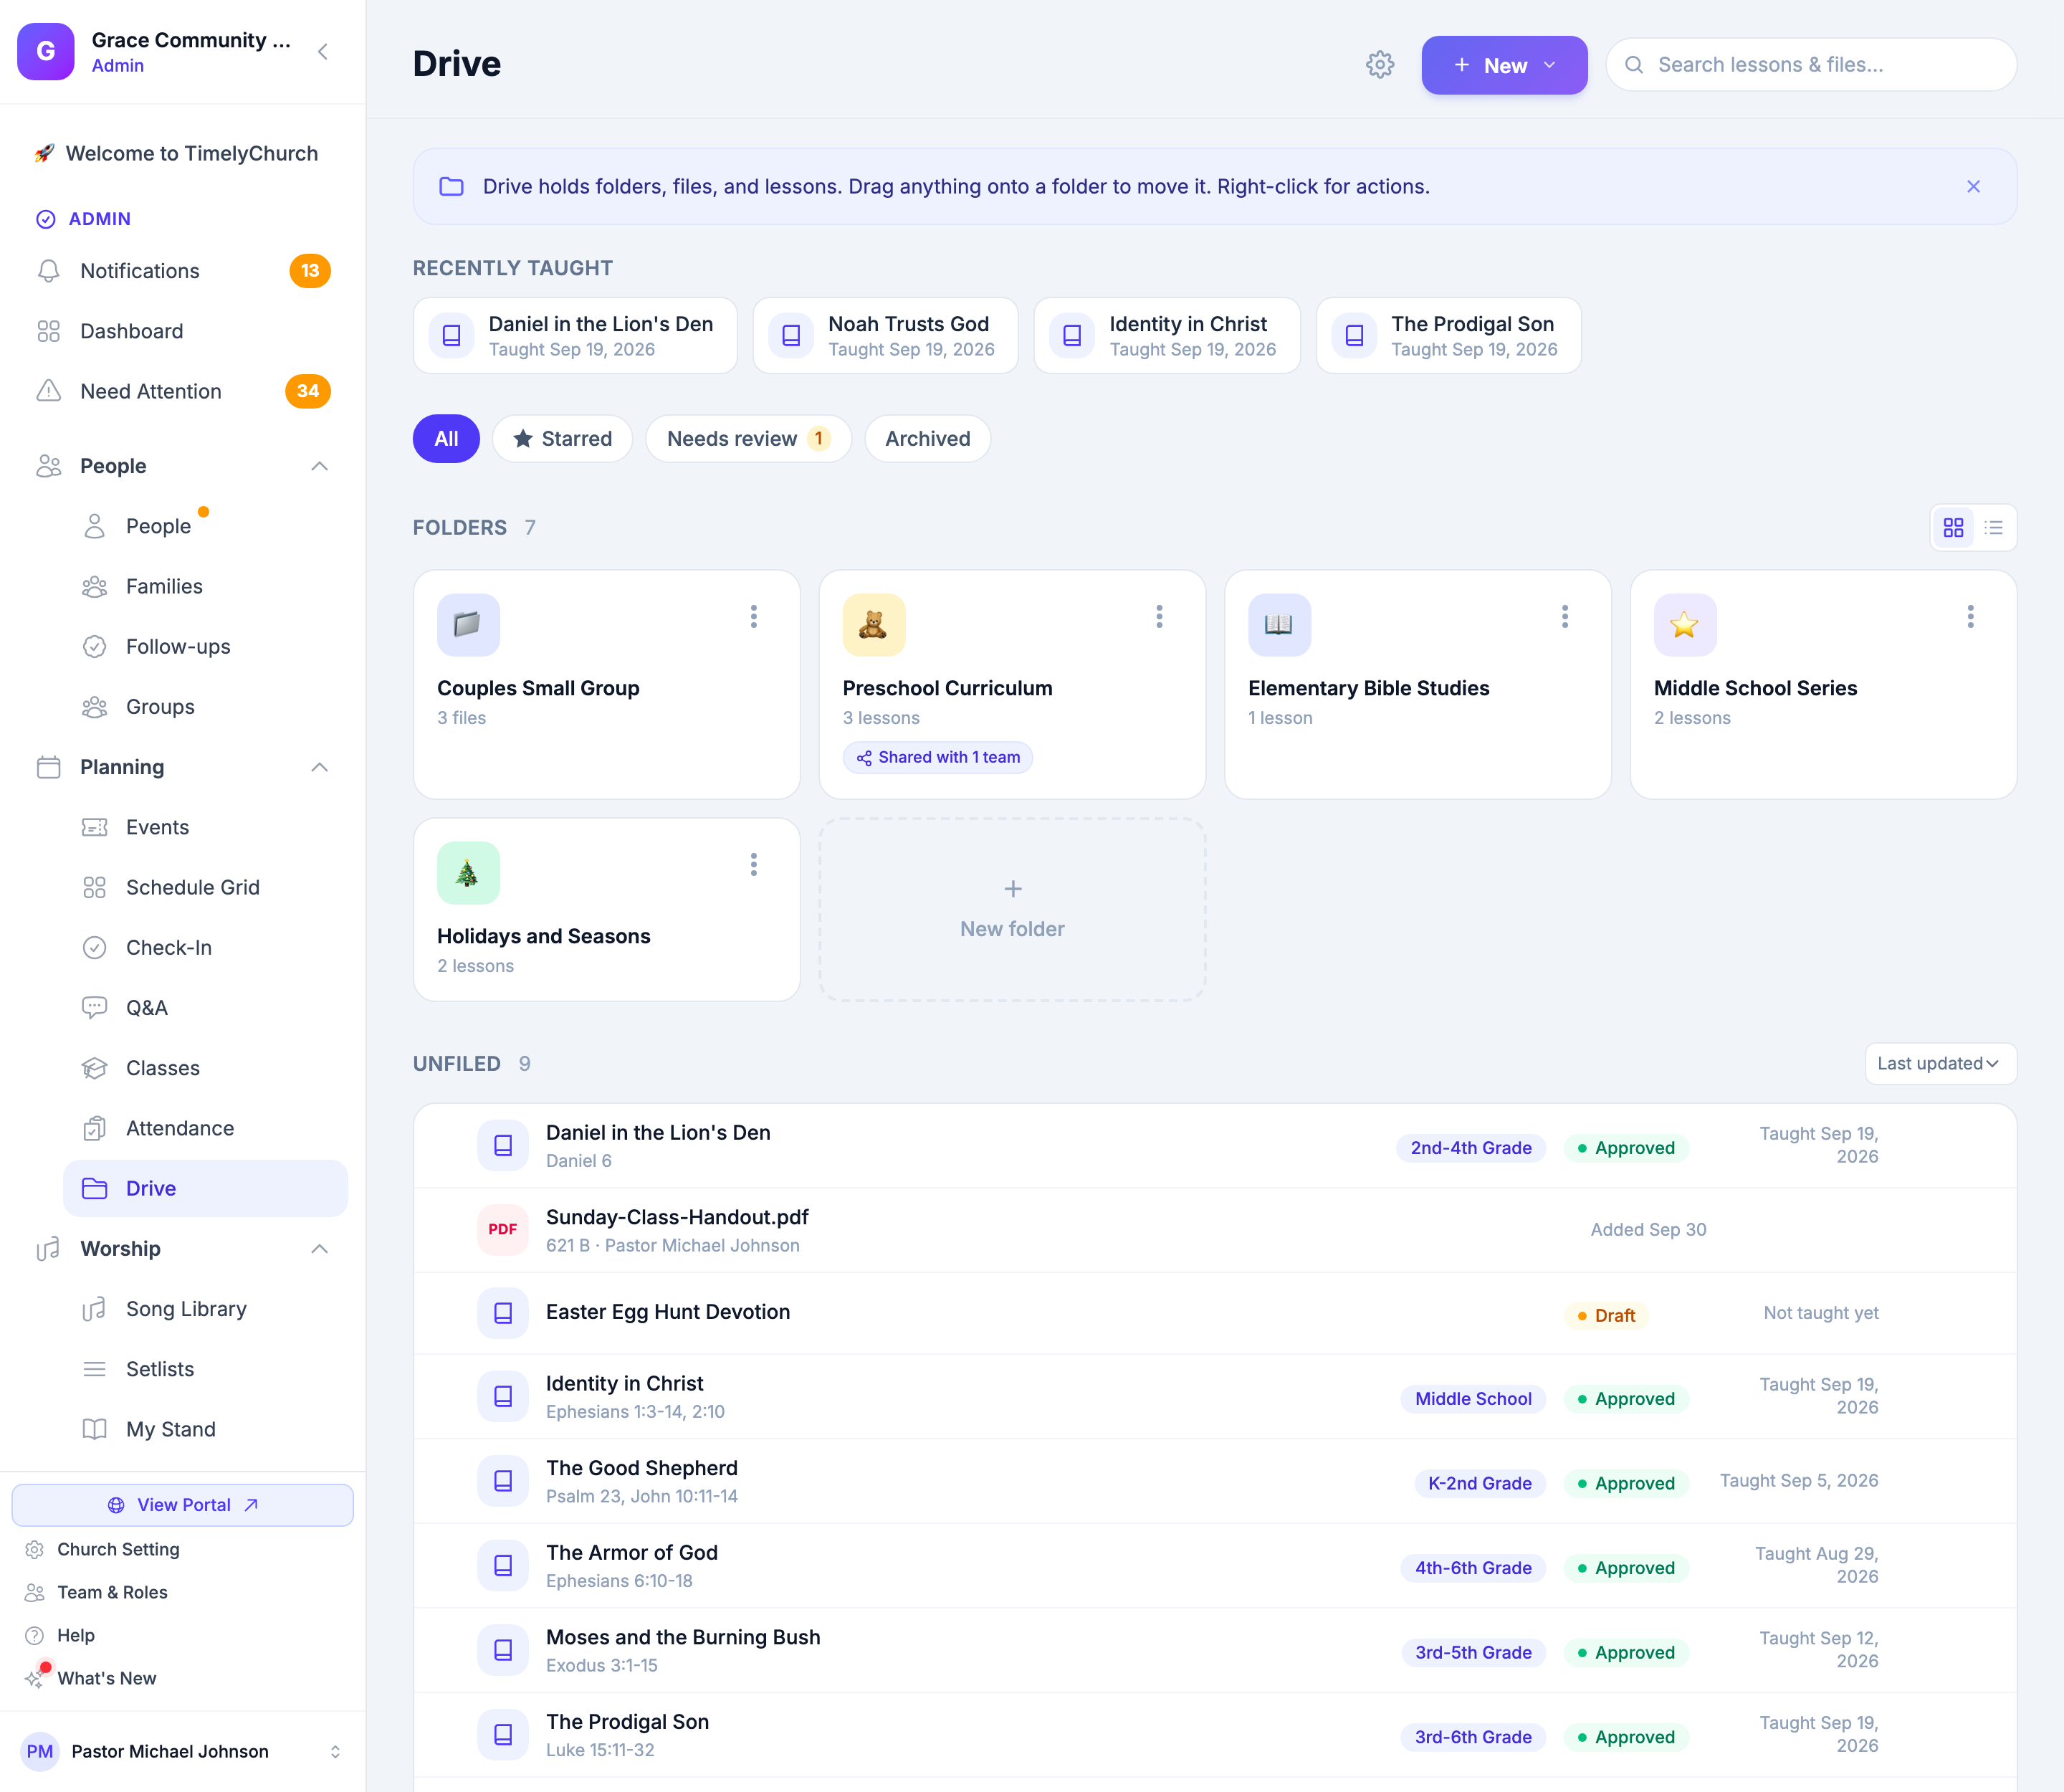Dismiss the Drive info banner
This screenshot has width=2064, height=1792.
pyautogui.click(x=1973, y=187)
